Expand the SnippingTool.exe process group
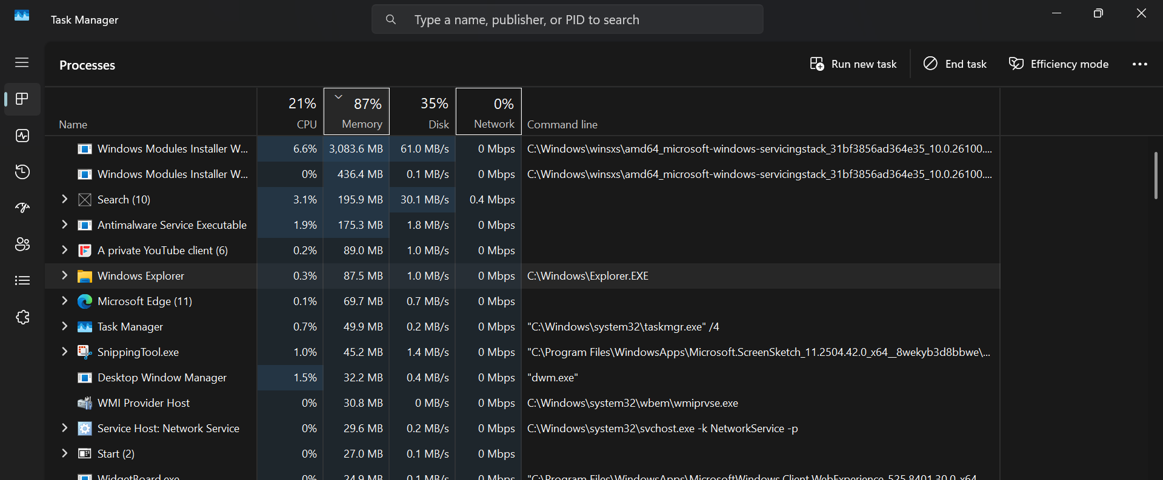 pyautogui.click(x=65, y=351)
